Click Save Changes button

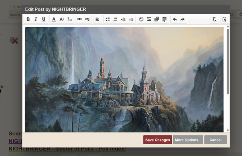coord(157,140)
